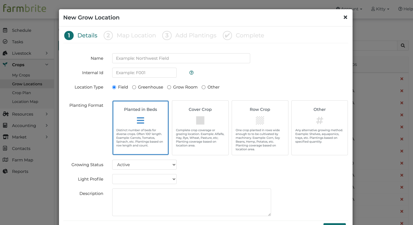
Task: Open Farm Map via its map icon
Action: (5, 160)
